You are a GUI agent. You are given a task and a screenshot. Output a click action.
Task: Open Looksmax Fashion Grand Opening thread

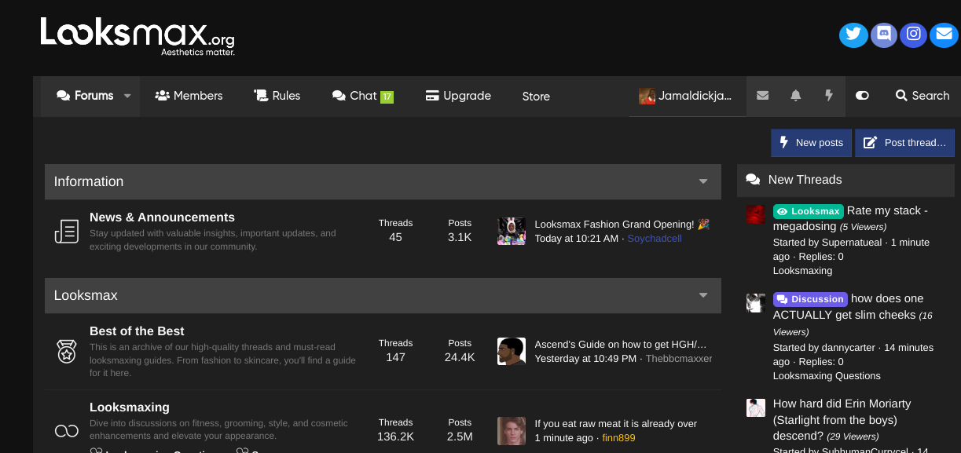click(x=622, y=225)
